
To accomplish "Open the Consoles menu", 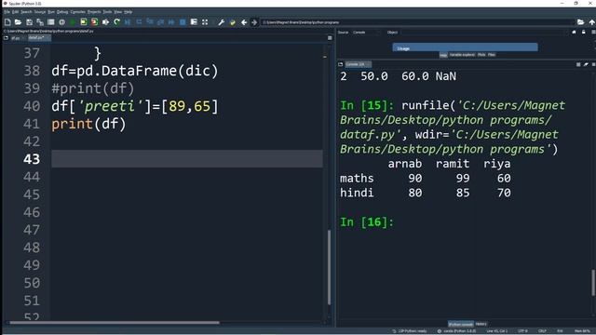I will pos(78,12).
